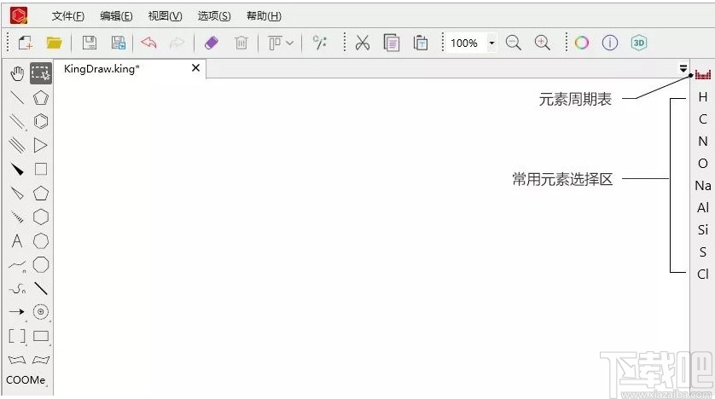Select element H from the sidebar

tap(703, 97)
